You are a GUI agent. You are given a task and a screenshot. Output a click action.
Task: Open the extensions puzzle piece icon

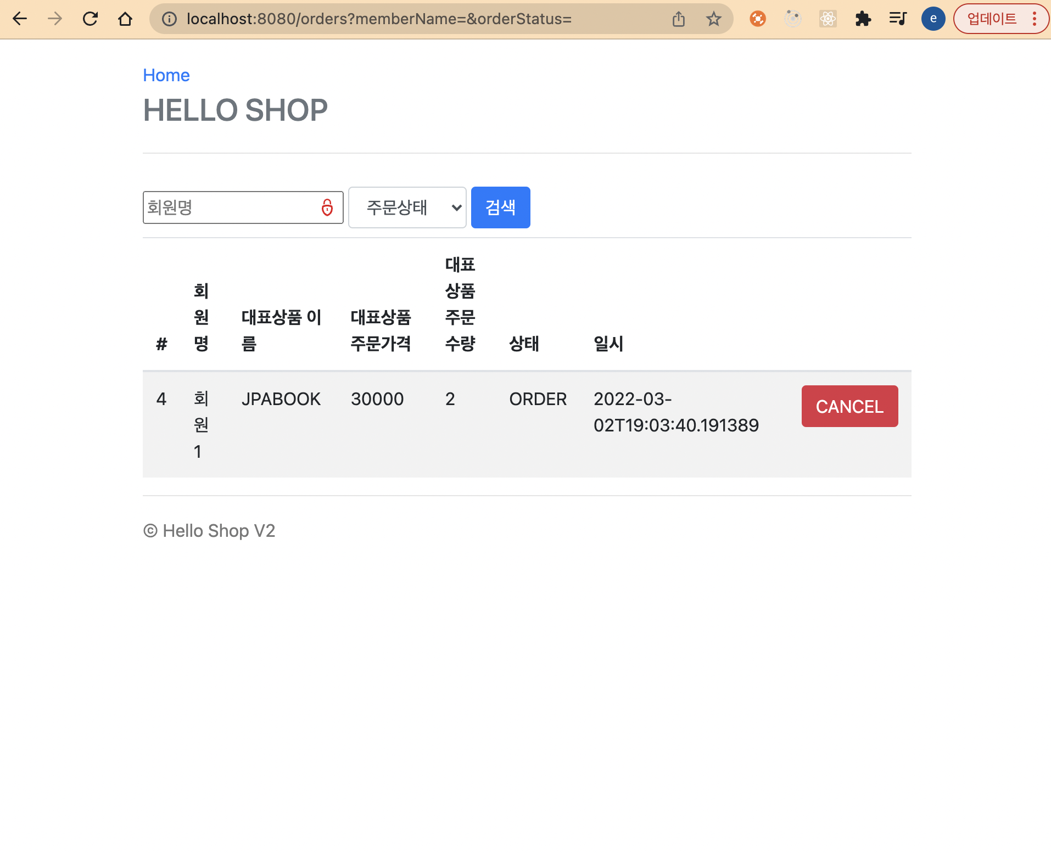coord(863,19)
